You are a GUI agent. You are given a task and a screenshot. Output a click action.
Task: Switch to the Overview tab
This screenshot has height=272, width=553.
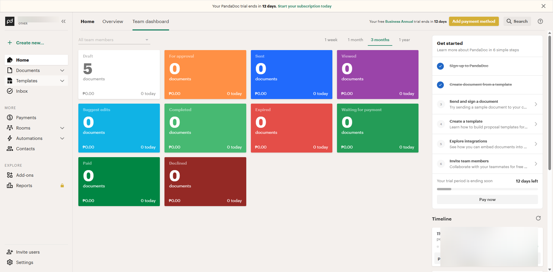pos(113,22)
